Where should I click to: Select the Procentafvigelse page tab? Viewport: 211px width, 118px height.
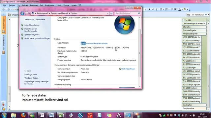(194, 30)
